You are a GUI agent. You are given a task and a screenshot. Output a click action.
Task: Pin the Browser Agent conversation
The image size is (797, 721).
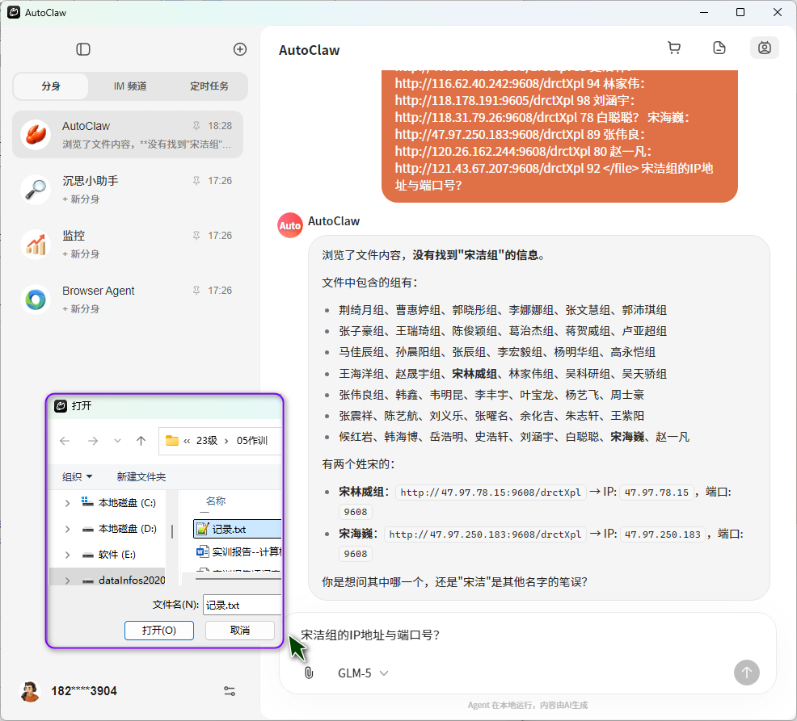point(196,290)
